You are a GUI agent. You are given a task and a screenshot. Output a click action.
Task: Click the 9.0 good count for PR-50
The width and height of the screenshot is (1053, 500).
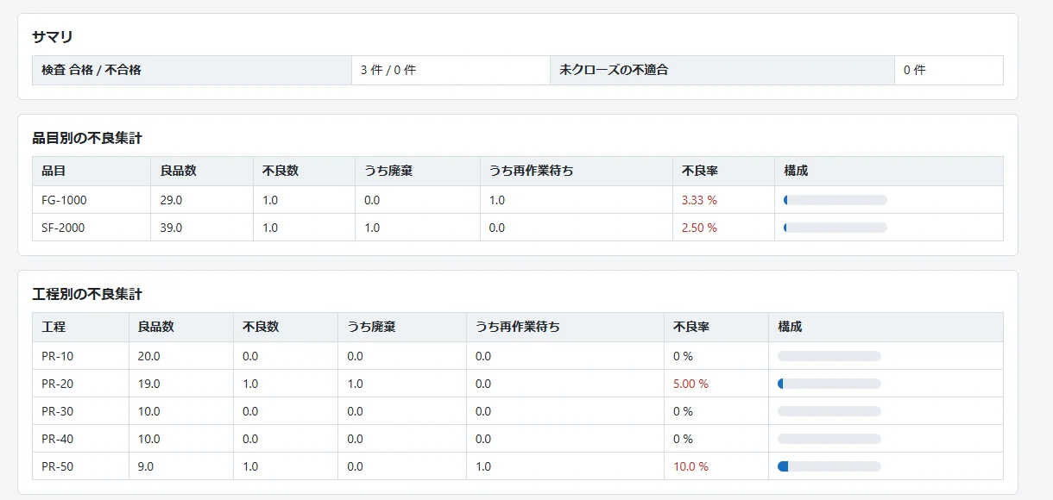point(146,466)
